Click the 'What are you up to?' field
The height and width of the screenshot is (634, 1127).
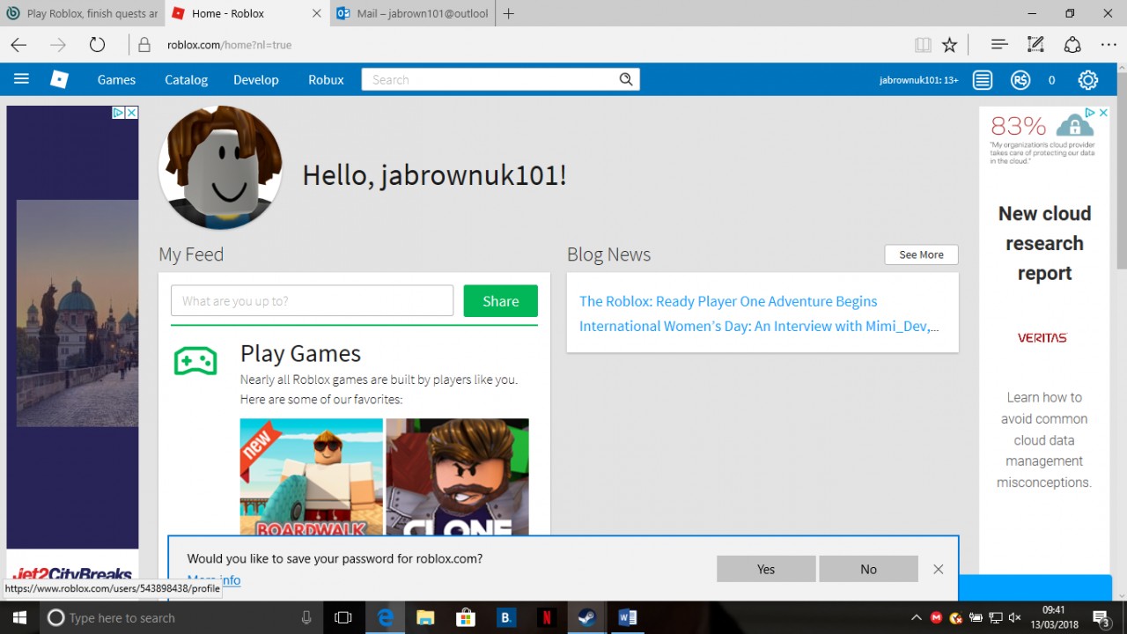(313, 301)
